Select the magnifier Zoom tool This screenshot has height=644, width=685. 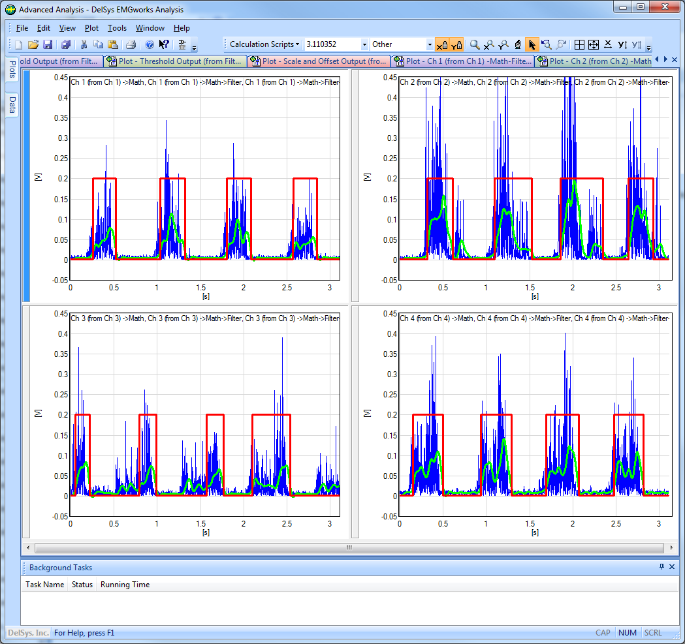[475, 45]
